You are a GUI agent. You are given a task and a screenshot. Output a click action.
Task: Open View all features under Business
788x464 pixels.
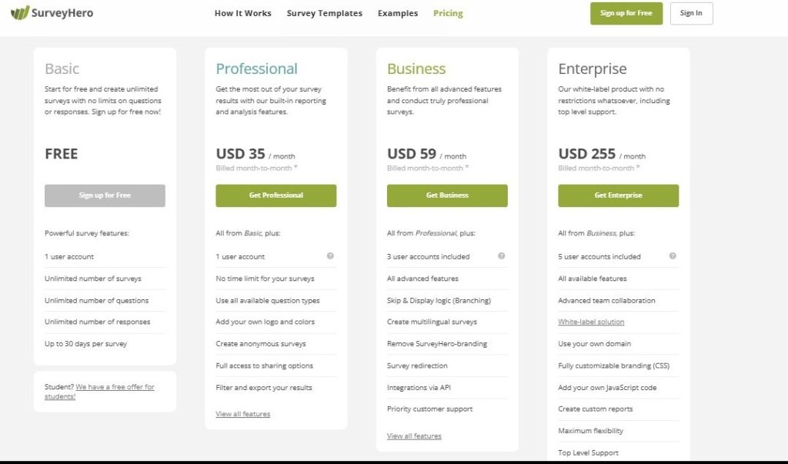(x=413, y=435)
